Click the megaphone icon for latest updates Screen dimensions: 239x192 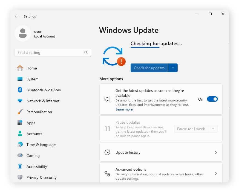(x=107, y=99)
